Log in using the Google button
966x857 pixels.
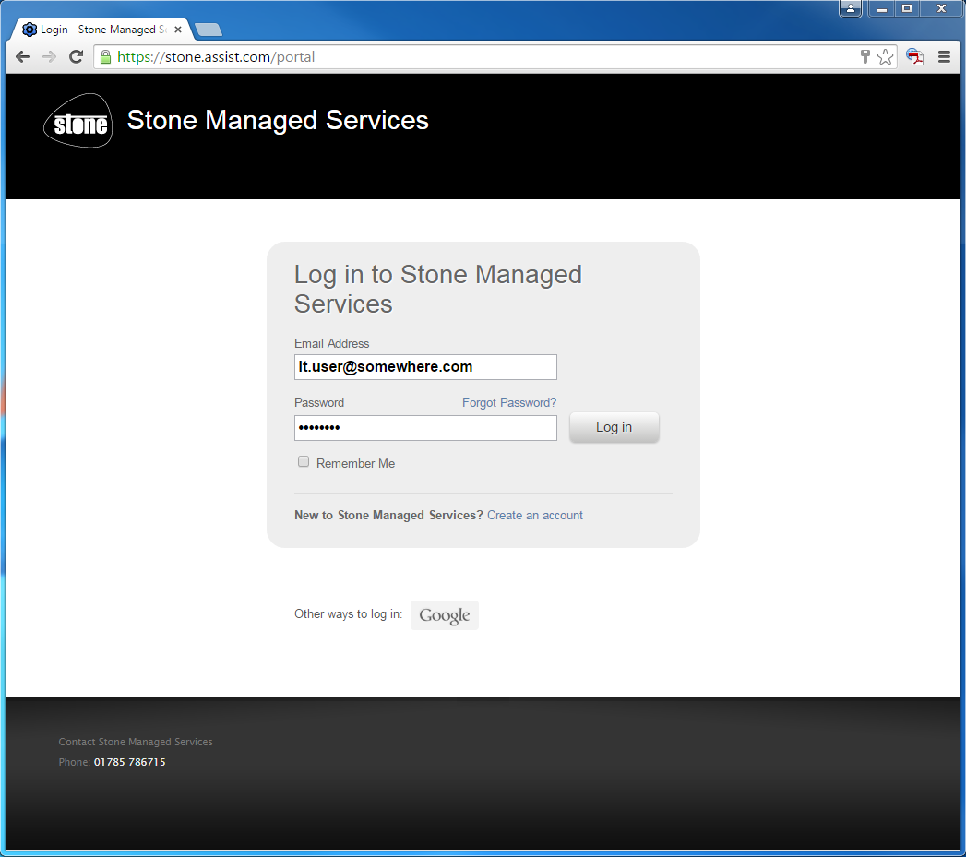pyautogui.click(x=444, y=615)
